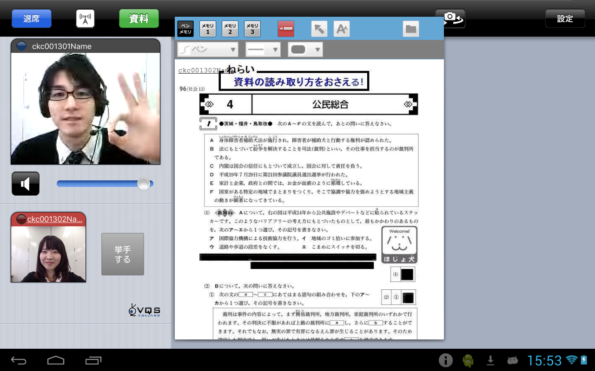Click the ほじょ犬 Welcome sticker image
This screenshot has width=595, height=371.
click(x=399, y=245)
